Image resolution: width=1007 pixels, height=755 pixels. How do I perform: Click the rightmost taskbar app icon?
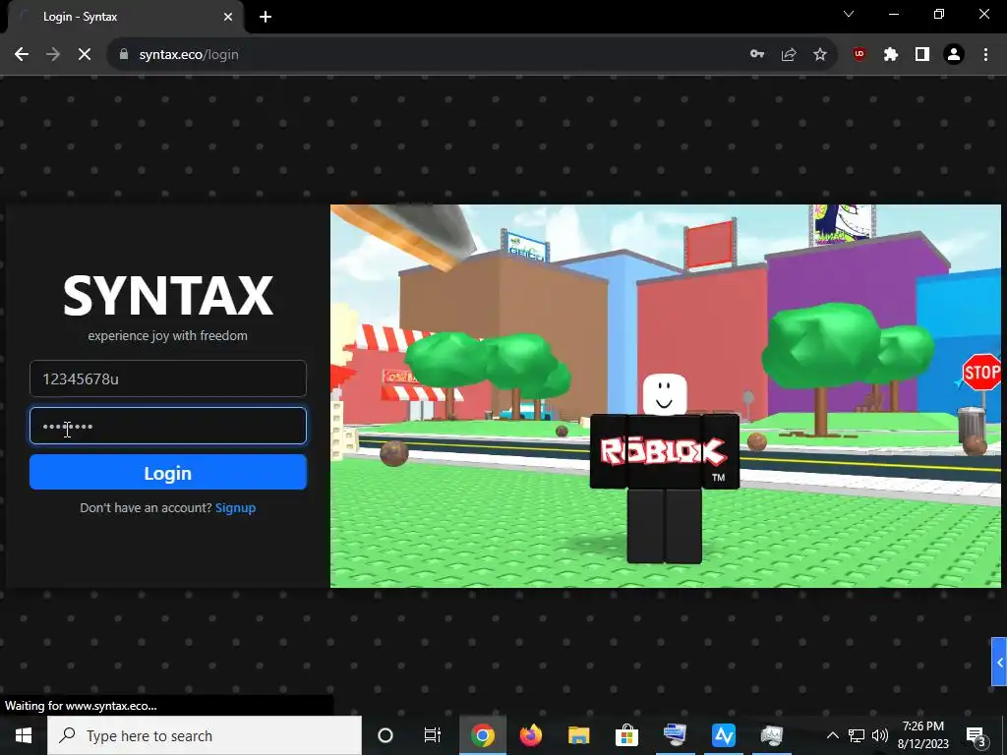point(771,735)
